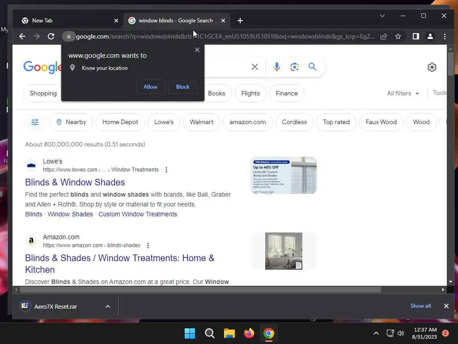Block google.com location access
Image resolution: width=458 pixels, height=344 pixels.
183,87
